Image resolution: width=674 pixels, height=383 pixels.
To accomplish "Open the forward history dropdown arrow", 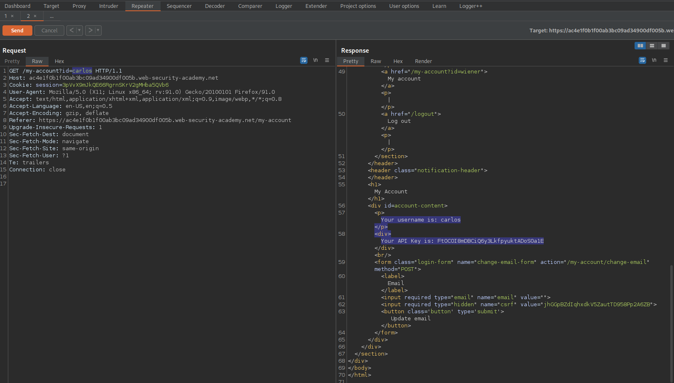I will point(98,30).
